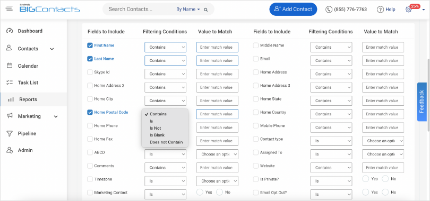Click the BIGContacts logo

50,8
